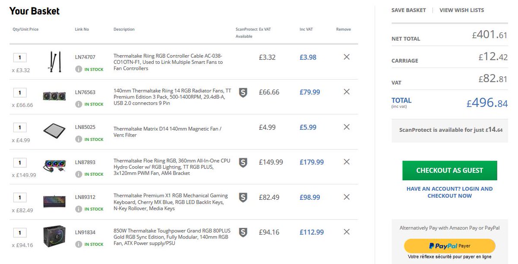Click link number LN85025
518x264 pixels.
coord(85,127)
